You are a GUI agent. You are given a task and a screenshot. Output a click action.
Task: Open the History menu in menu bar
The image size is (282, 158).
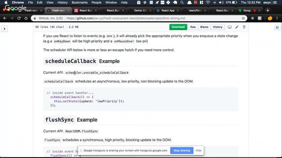[x=63, y=3]
